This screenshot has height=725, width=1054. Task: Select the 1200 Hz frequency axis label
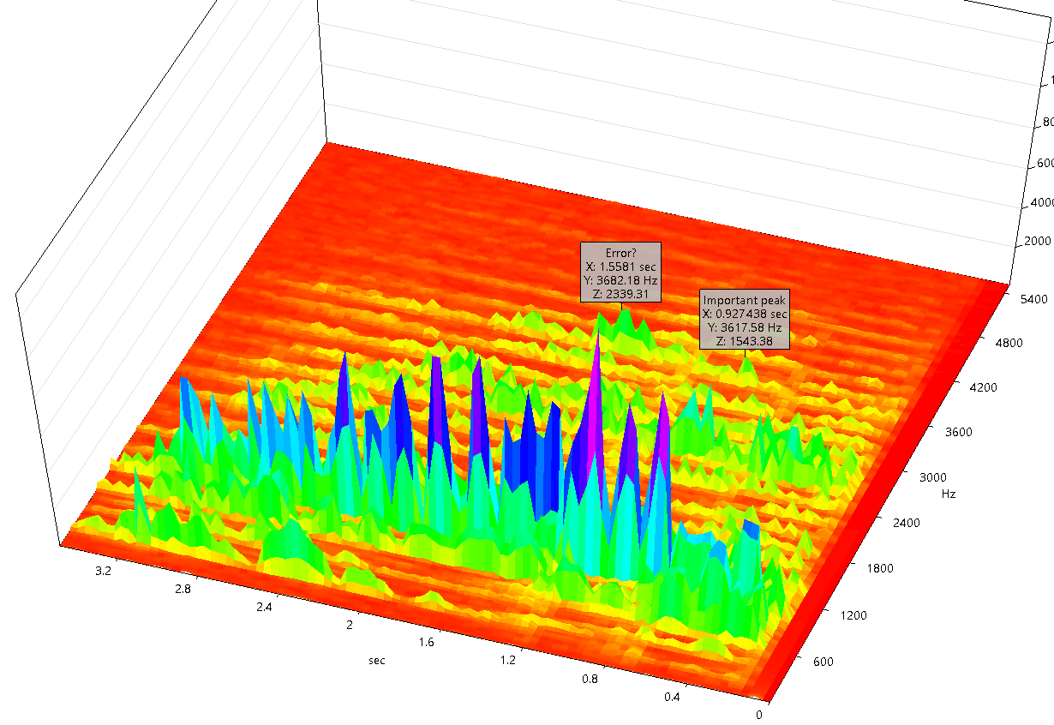(x=848, y=614)
